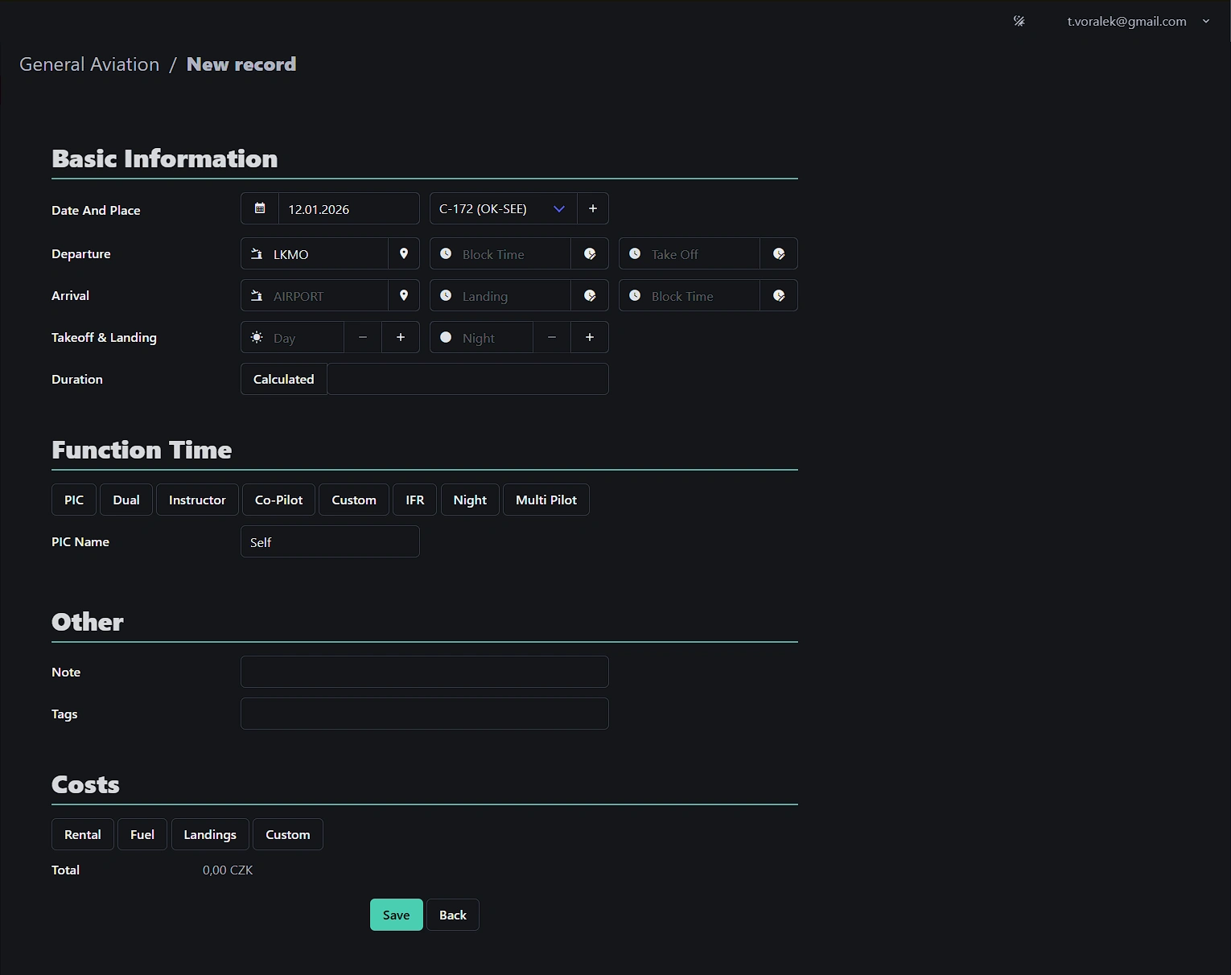This screenshot has width=1231, height=975.
Task: Save the new flight record
Action: [x=396, y=915]
